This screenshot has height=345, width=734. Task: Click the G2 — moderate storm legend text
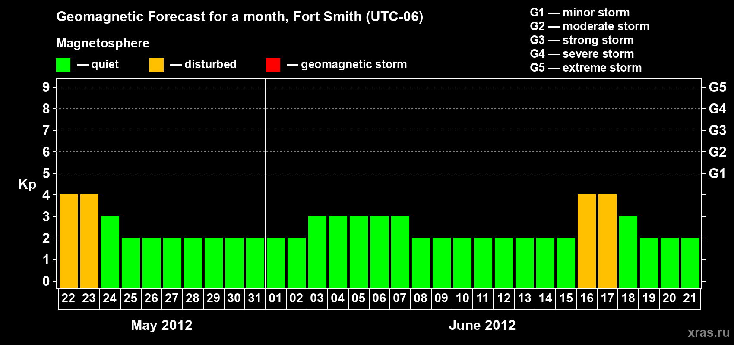(x=590, y=26)
